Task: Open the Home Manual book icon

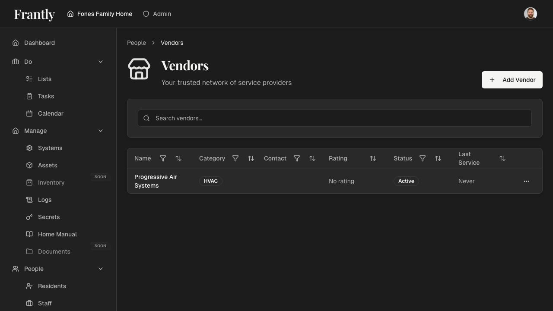Action: tap(29, 234)
